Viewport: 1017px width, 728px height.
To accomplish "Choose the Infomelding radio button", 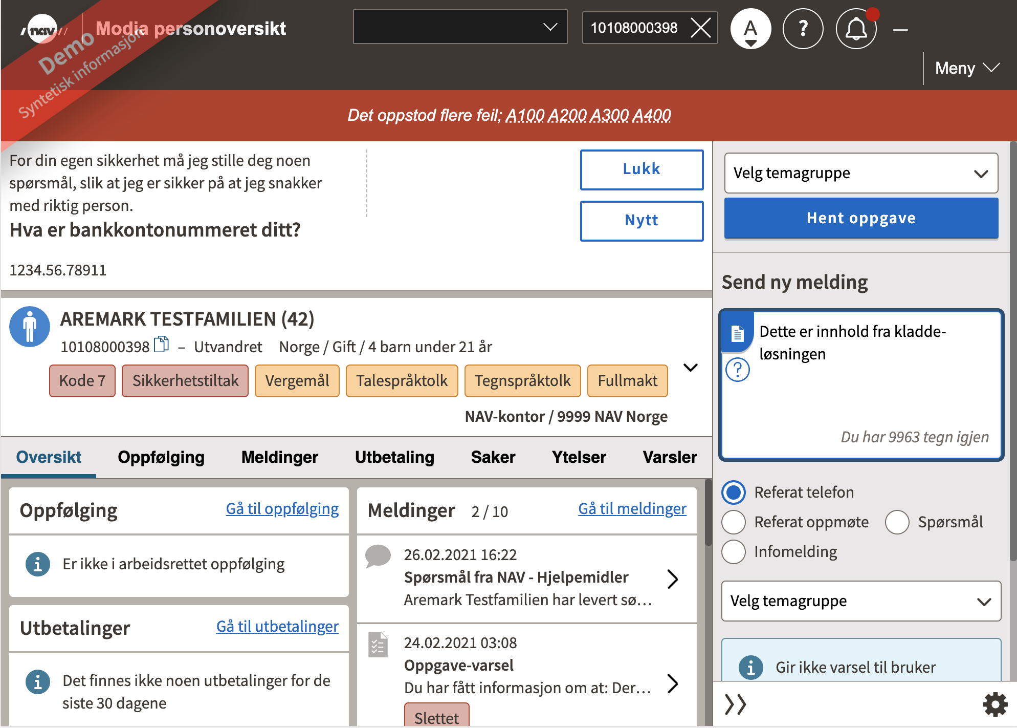I will point(734,552).
